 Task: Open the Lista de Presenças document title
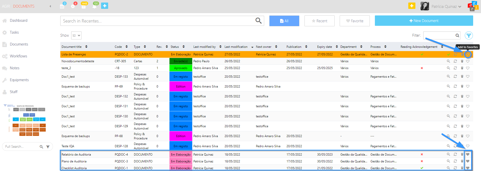coord(74,54)
